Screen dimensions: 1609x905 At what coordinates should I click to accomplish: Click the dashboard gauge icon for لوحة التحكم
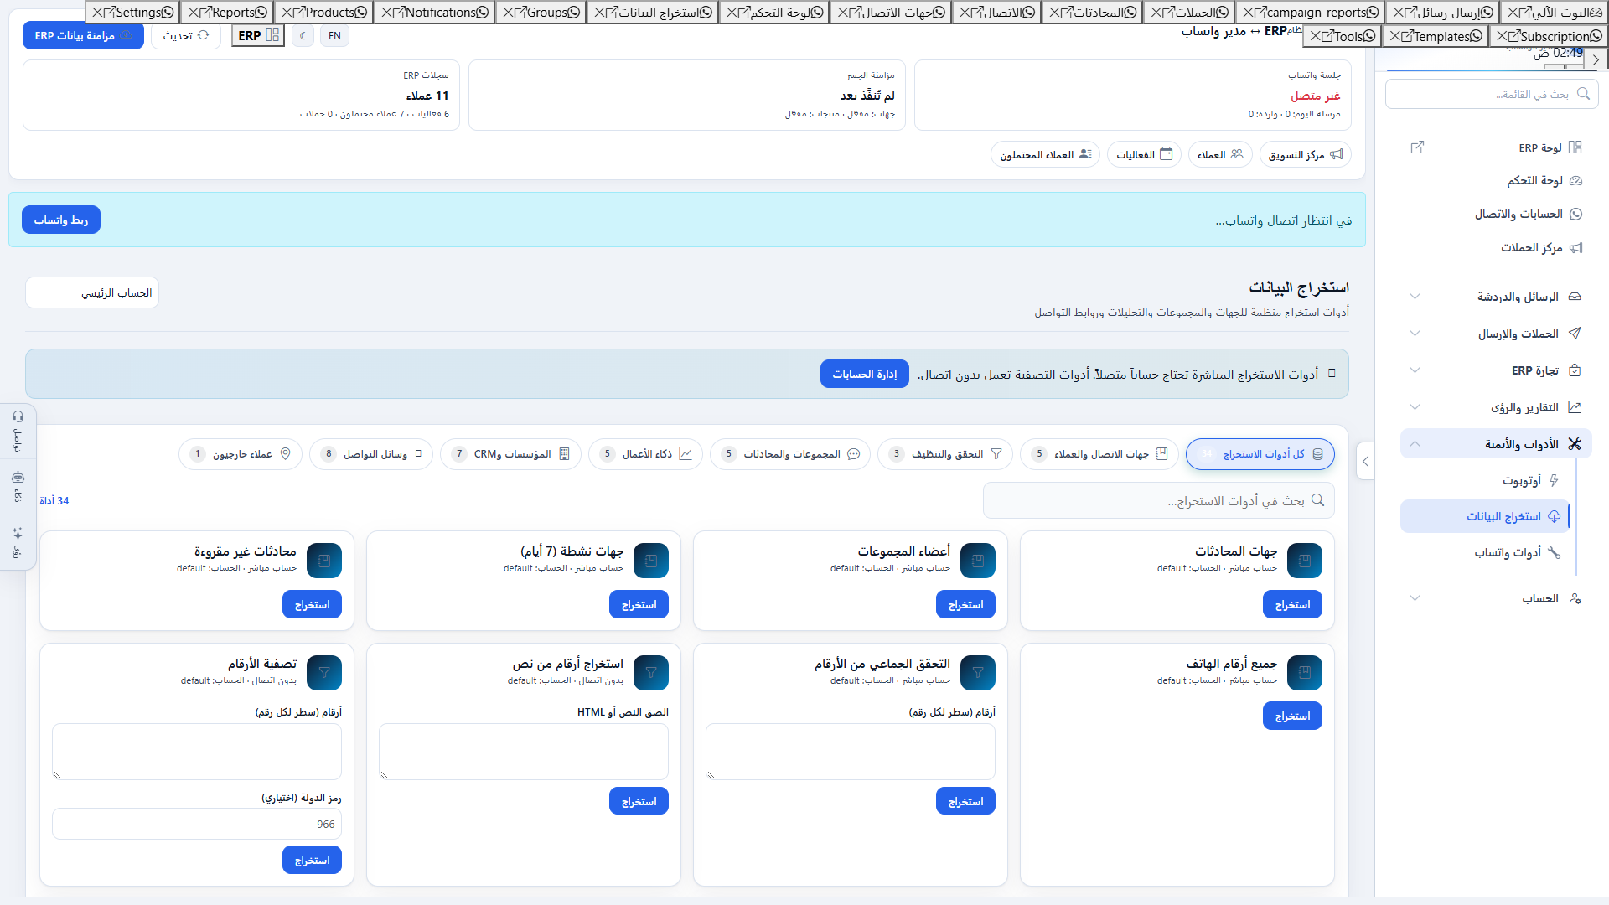1575,181
